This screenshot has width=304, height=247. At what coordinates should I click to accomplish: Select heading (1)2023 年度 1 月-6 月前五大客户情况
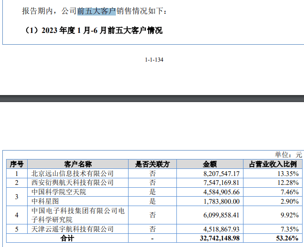(x=93, y=31)
